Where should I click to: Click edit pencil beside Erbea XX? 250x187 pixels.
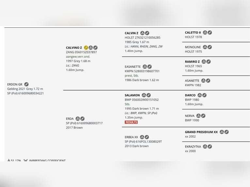[147, 137]
